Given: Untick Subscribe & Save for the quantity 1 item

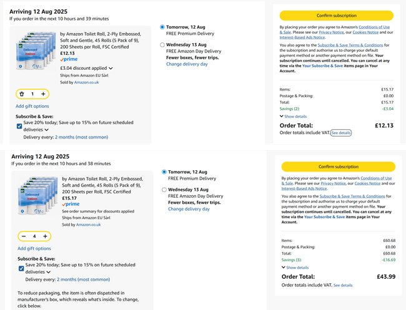Looking at the screenshot, I should (20, 126).
